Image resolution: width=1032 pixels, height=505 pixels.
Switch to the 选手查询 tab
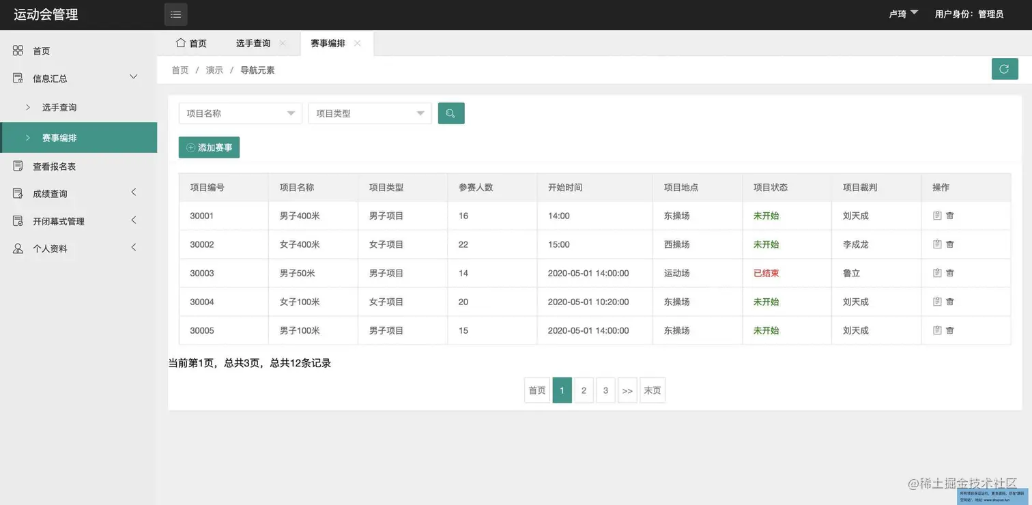point(254,43)
